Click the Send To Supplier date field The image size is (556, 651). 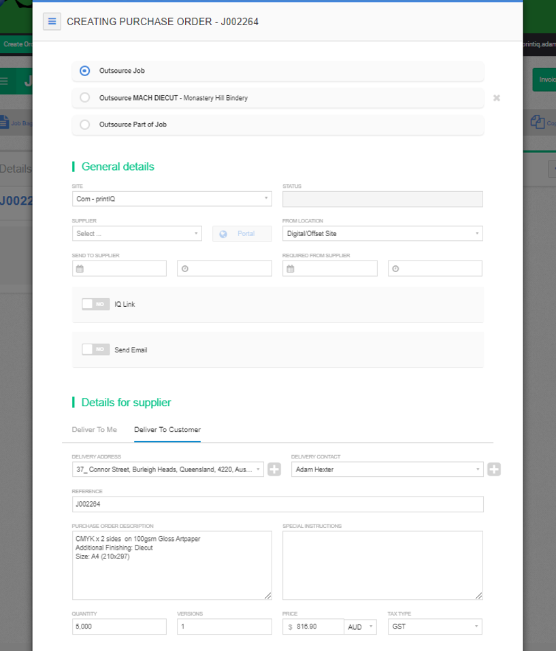point(119,269)
